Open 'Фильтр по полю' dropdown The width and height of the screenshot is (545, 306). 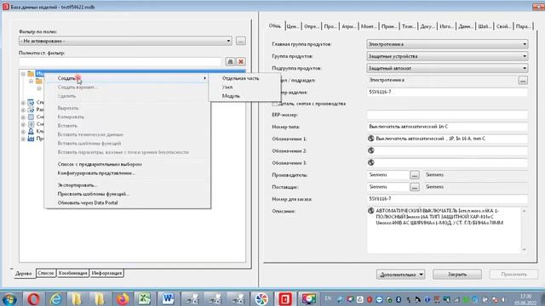(x=228, y=41)
